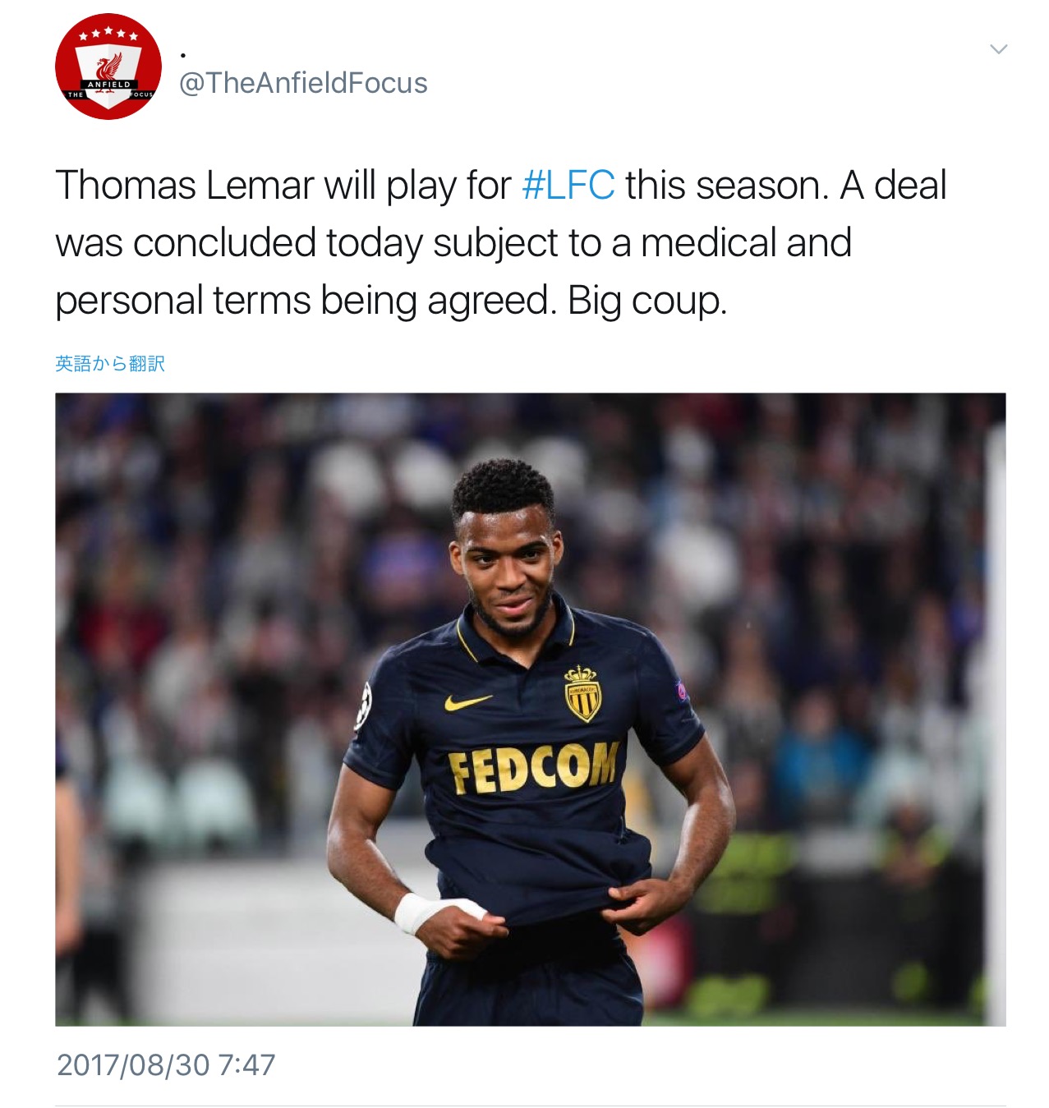Viewport: 1049px width, 1108px height.
Task: Open The Anfield Focus profile avatar
Action: 108,67
